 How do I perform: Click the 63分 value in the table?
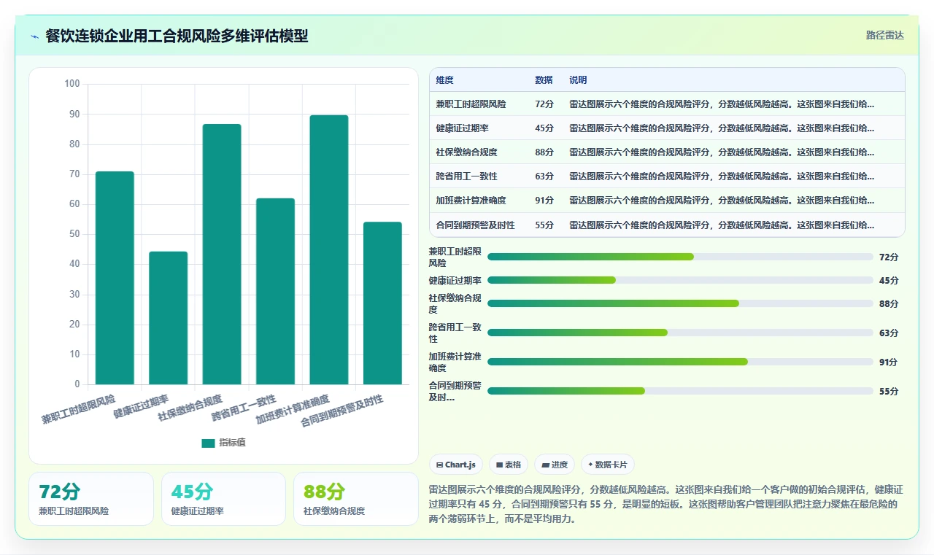coord(544,176)
